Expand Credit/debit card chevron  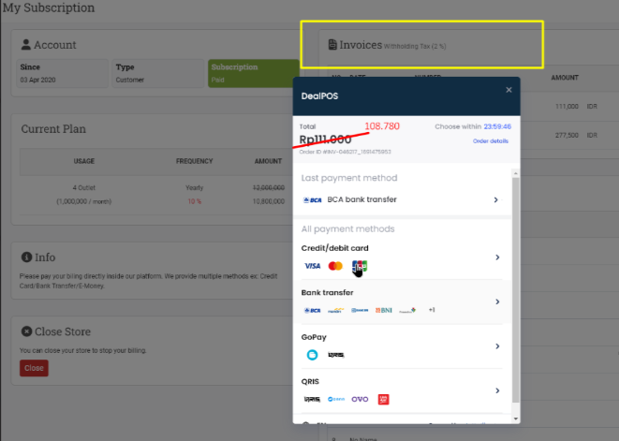pos(497,257)
